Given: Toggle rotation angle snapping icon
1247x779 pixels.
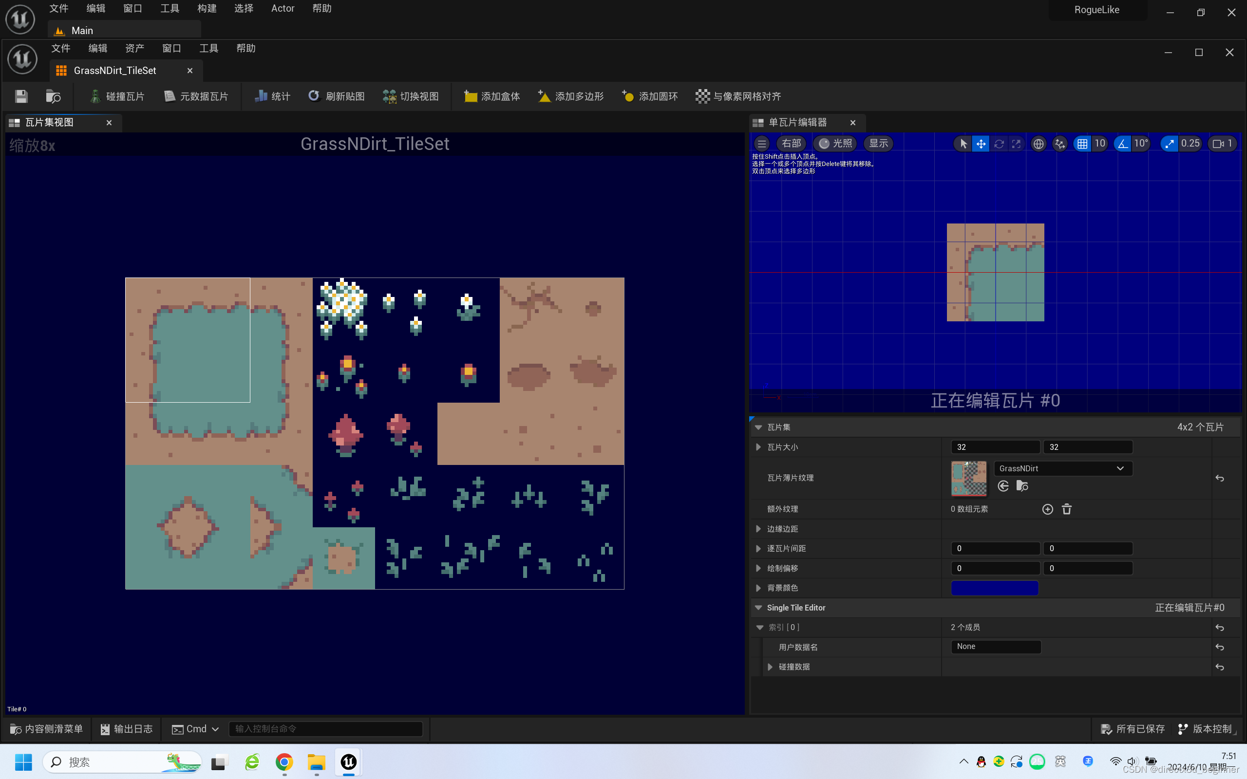Looking at the screenshot, I should [x=1122, y=144].
